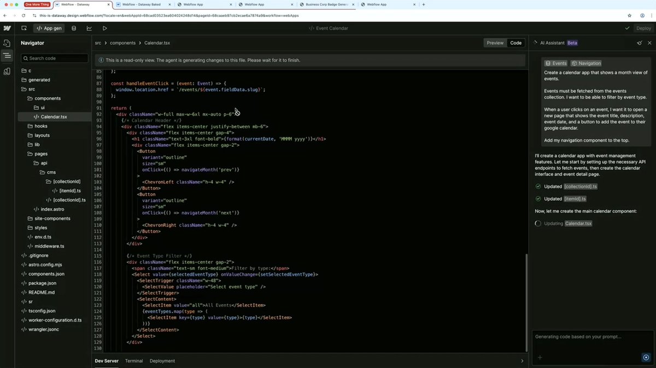Image resolution: width=656 pixels, height=368 pixels.
Task: Click the pin icon in AI Assistant header
Action: pyautogui.click(x=639, y=43)
